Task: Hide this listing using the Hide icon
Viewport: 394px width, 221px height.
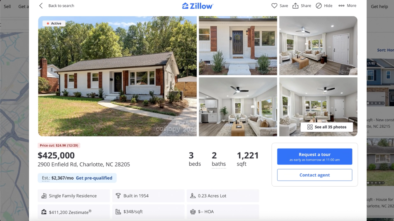Action: pyautogui.click(x=319, y=6)
